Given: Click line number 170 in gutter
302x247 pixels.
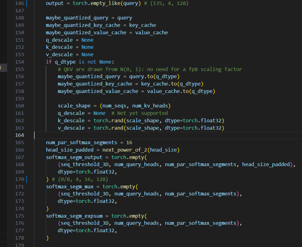Looking at the screenshot, I should pyautogui.click(x=20, y=179).
